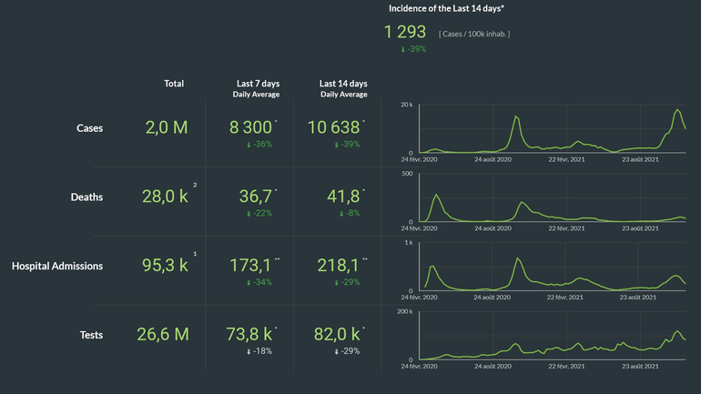Click the Last 14 days column header
The width and height of the screenshot is (701, 394).
(x=344, y=84)
